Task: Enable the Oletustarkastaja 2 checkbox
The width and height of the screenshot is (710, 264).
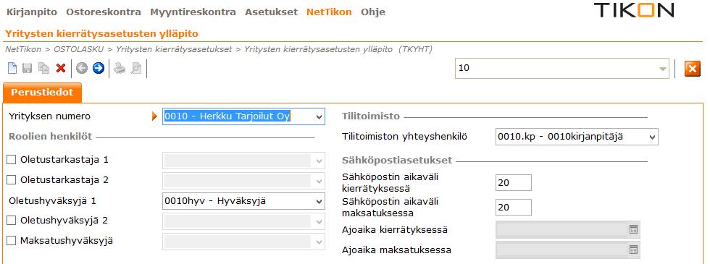Action: pyautogui.click(x=12, y=180)
